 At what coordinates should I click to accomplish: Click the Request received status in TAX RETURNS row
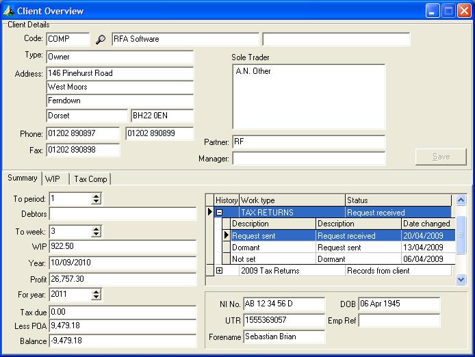point(398,212)
